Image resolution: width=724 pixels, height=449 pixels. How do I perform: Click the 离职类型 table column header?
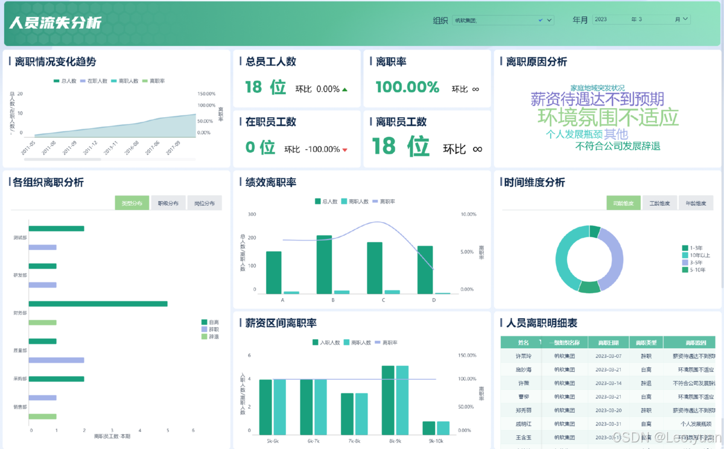click(646, 343)
